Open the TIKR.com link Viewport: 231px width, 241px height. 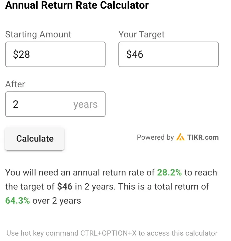tap(203, 137)
